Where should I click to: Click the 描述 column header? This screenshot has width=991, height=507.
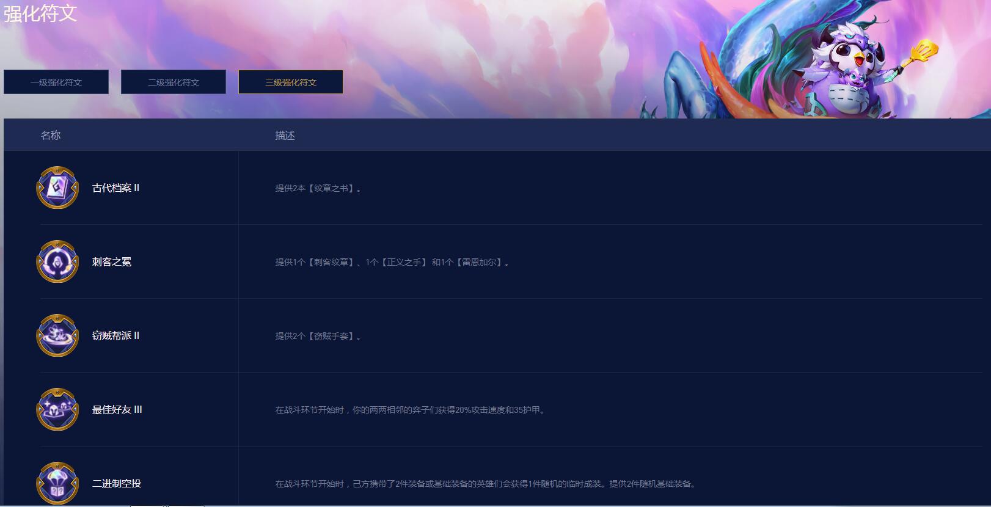coord(285,136)
